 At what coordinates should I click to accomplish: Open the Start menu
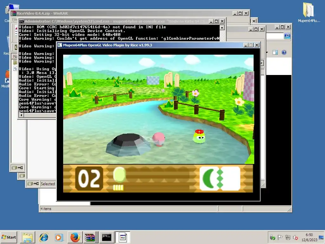click(x=9, y=237)
